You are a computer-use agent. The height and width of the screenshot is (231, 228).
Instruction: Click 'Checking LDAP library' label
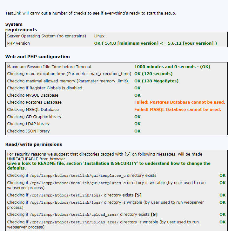(28, 124)
